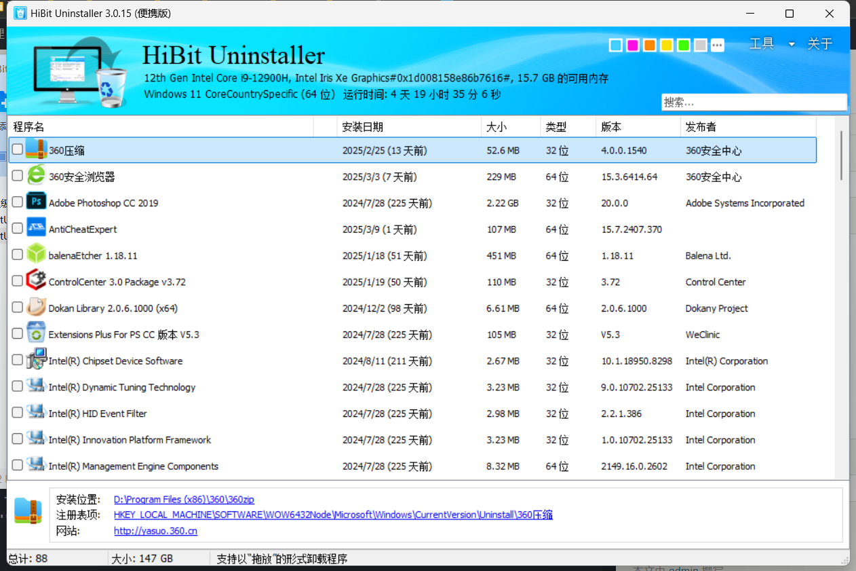Choose the green theme swatch

pos(684,45)
